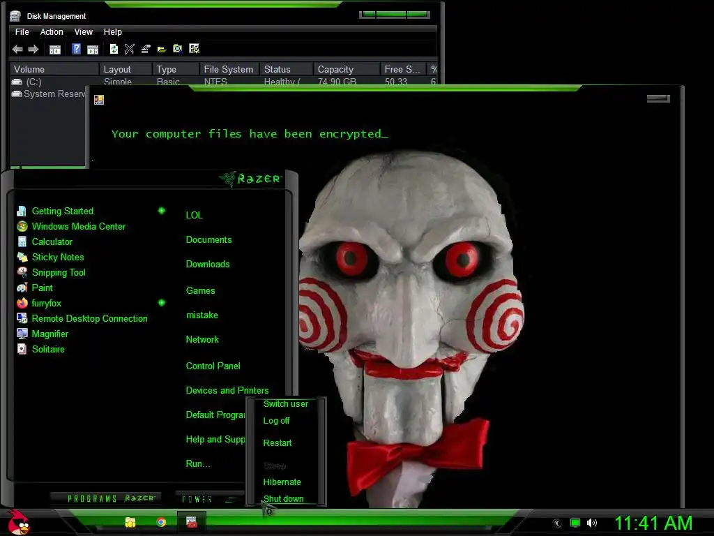Open Chrome from the taskbar

click(161, 522)
